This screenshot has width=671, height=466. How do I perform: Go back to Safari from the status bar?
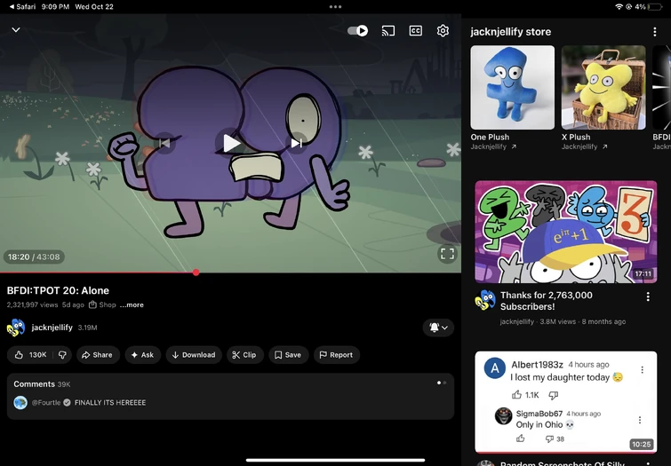(22, 7)
